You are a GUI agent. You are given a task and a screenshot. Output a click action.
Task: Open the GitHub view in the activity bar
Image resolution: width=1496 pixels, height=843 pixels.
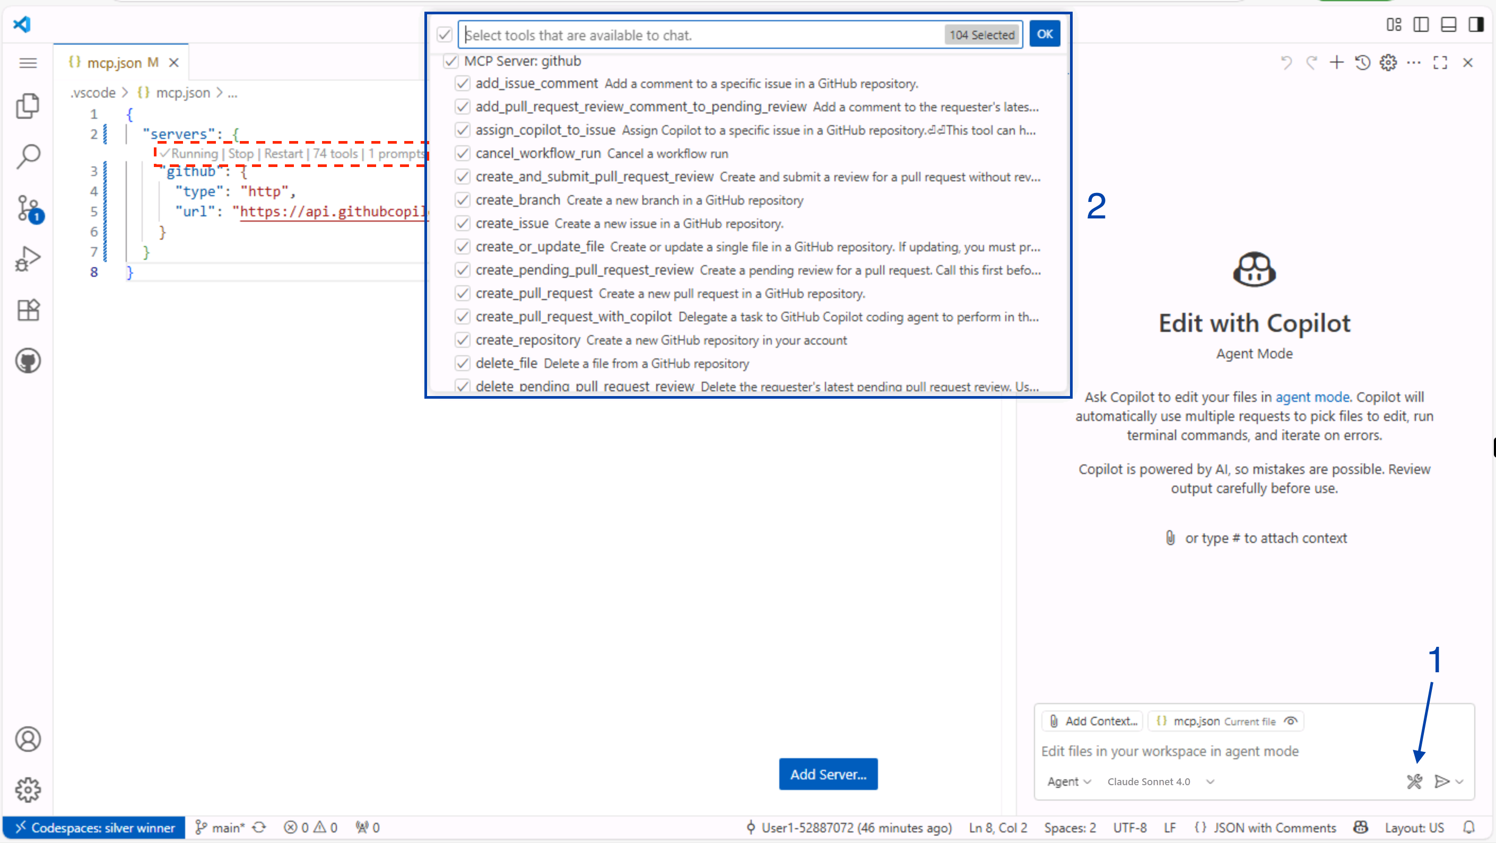click(x=28, y=360)
